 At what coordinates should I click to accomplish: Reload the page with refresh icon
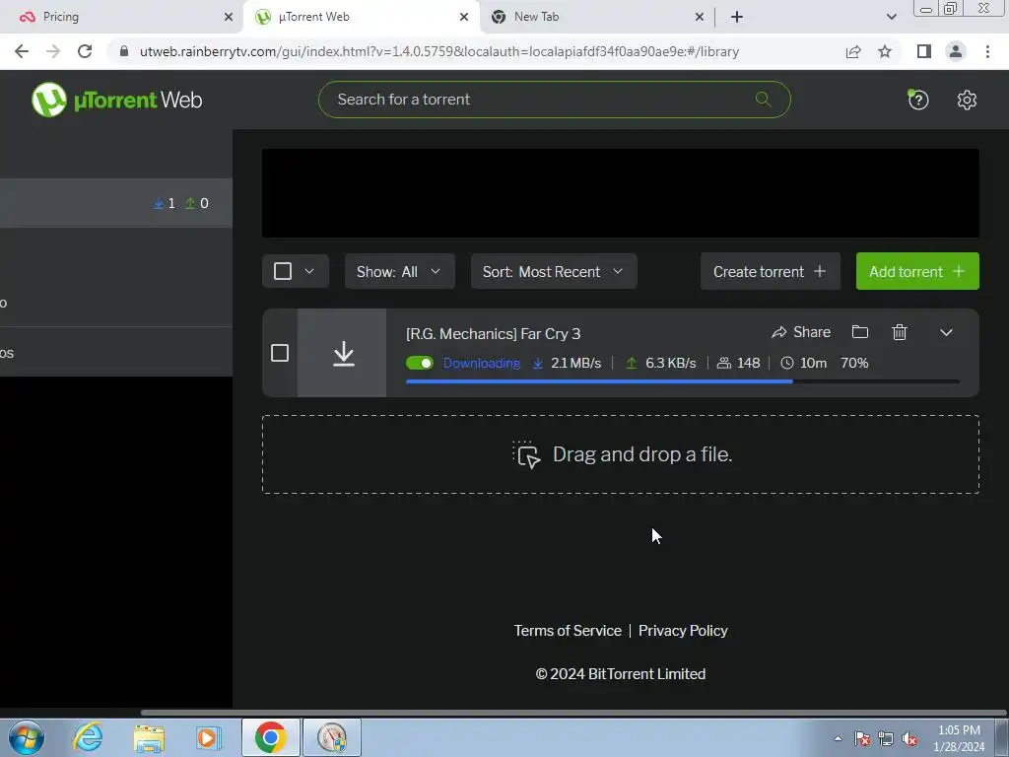(85, 51)
